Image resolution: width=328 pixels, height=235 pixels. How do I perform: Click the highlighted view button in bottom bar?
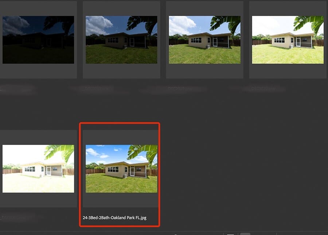click(245, 234)
